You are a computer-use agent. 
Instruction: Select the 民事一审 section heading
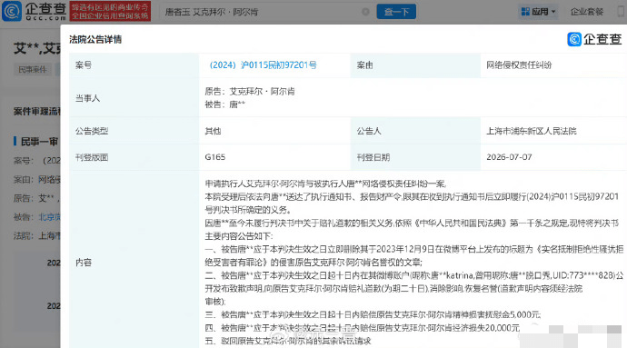pos(39,141)
